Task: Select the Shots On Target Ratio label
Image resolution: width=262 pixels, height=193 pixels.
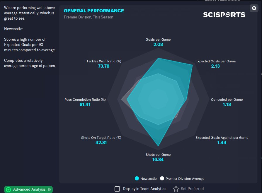Action: click(101, 138)
